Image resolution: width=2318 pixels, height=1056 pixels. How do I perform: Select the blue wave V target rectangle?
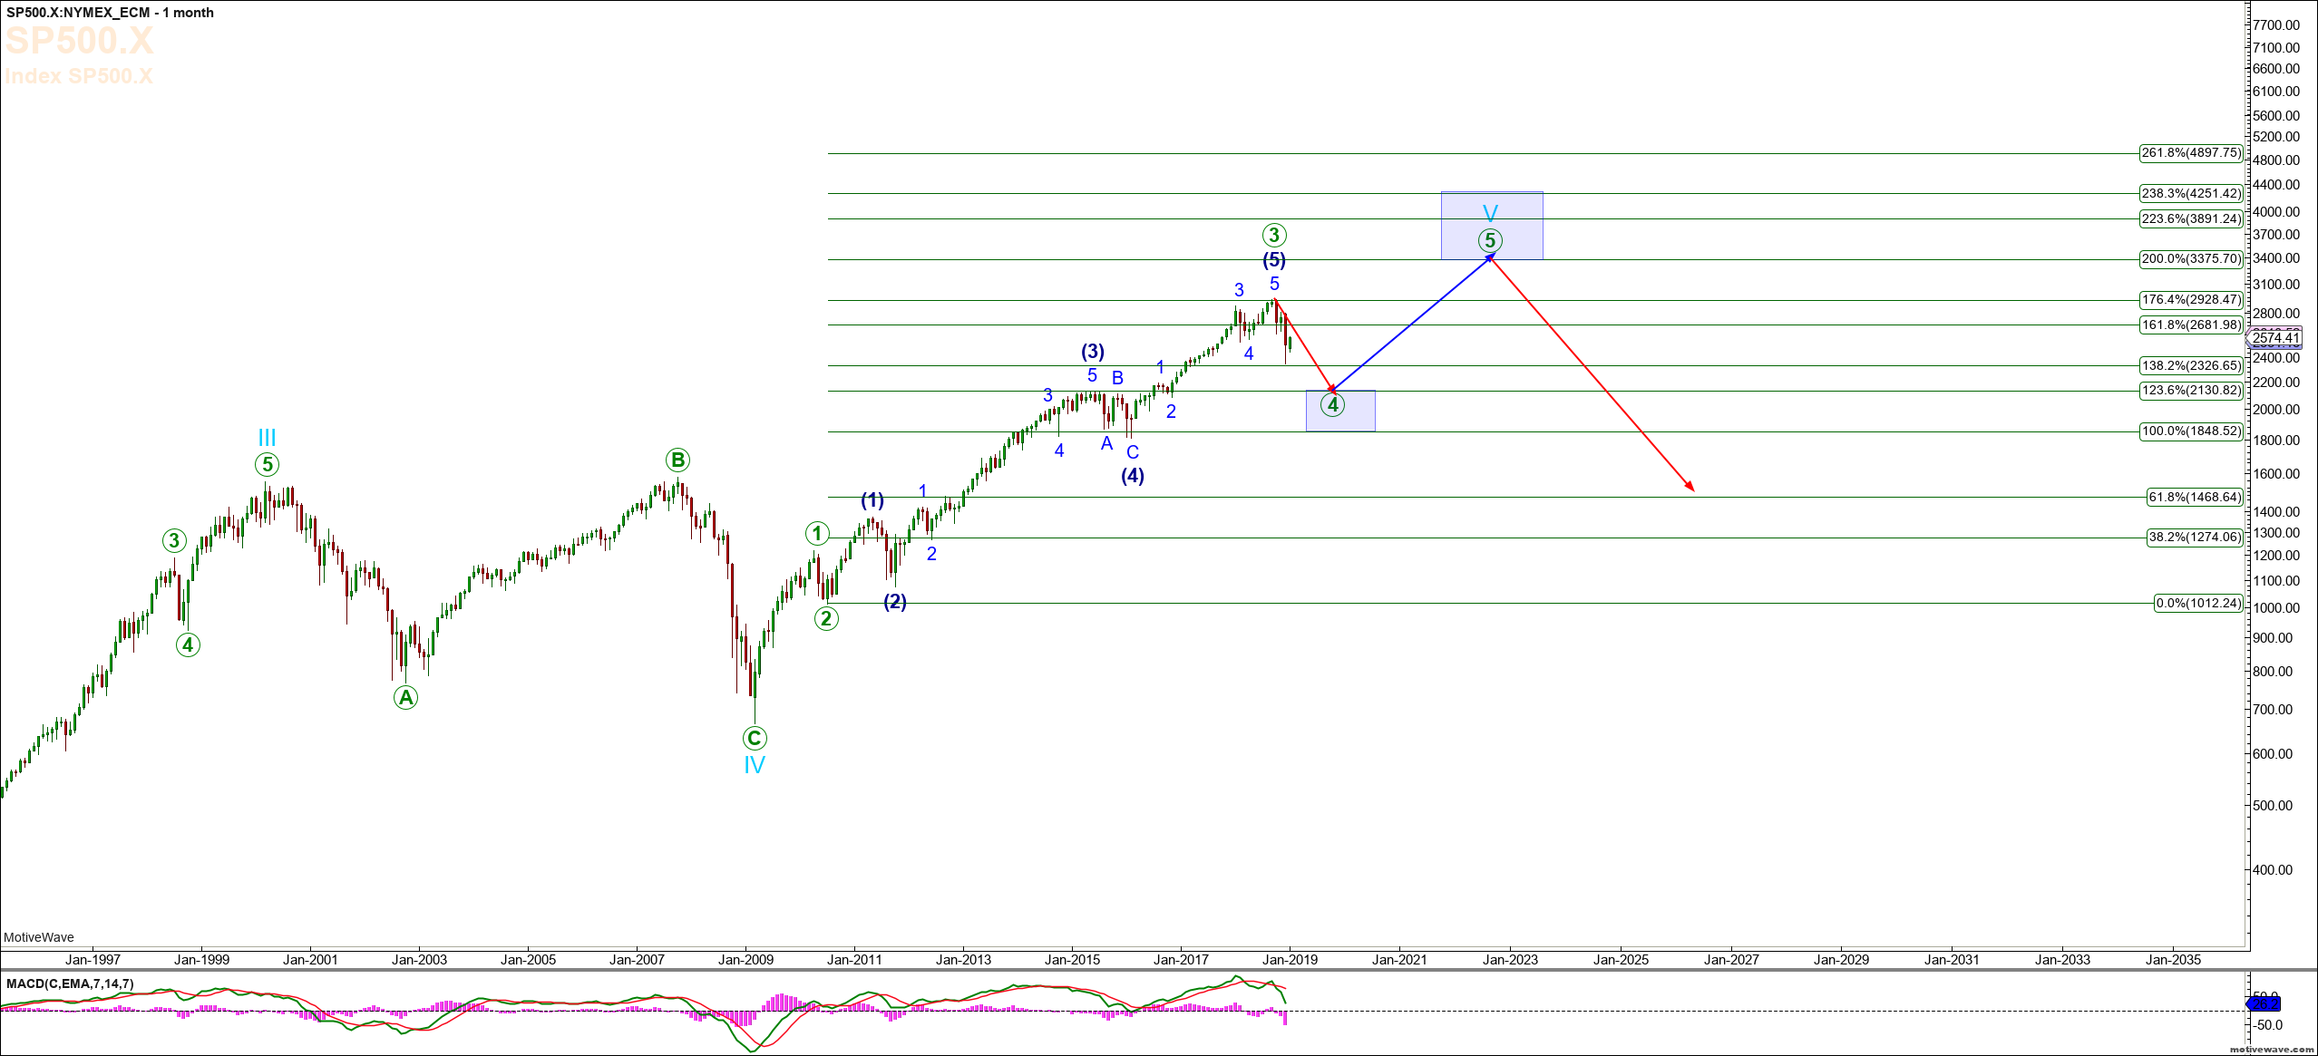pos(1492,226)
